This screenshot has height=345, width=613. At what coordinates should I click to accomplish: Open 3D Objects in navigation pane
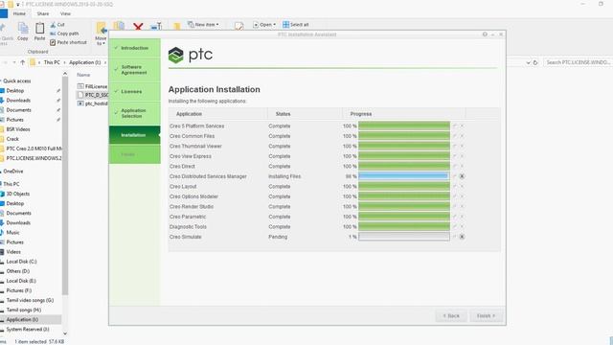(x=18, y=194)
